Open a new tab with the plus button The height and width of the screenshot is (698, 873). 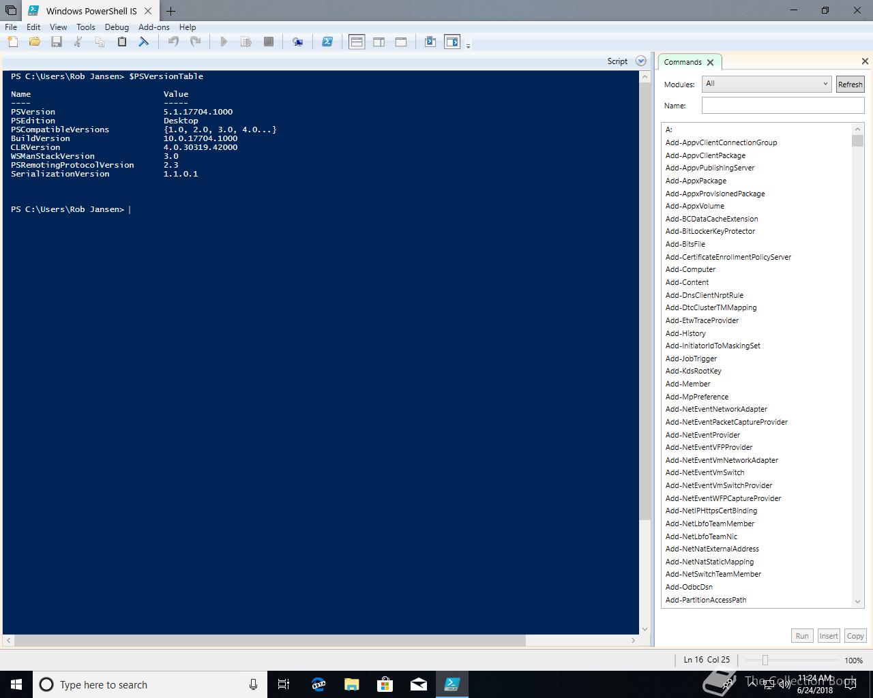coord(171,11)
